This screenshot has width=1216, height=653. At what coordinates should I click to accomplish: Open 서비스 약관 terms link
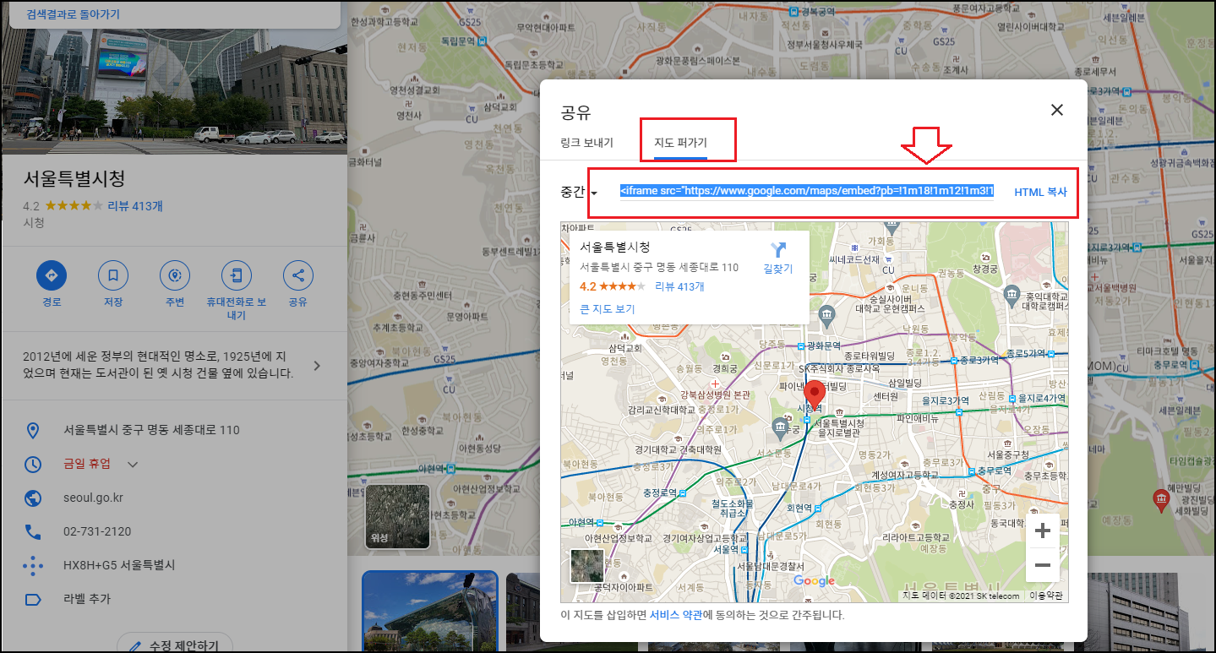click(676, 616)
